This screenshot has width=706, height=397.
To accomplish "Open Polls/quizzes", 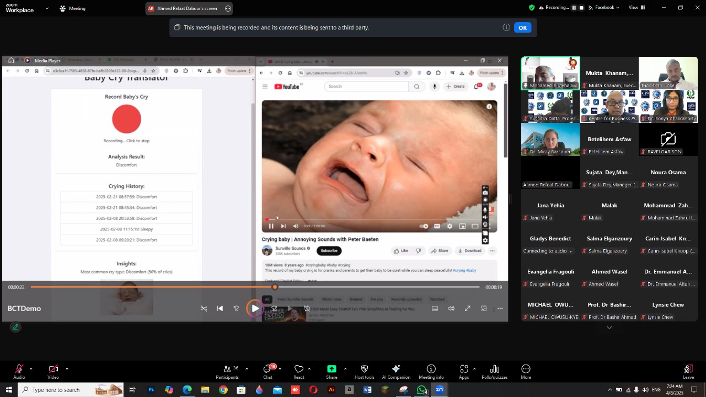I will (494, 371).
